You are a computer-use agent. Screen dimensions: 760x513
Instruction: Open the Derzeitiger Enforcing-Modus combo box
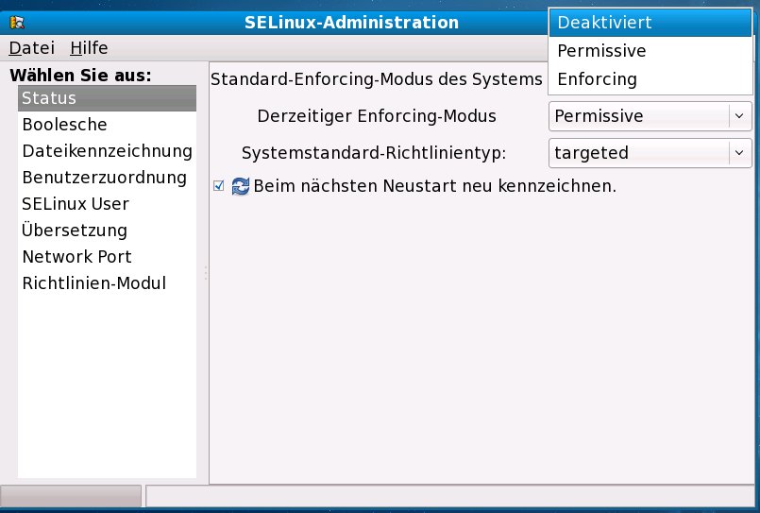pos(650,116)
